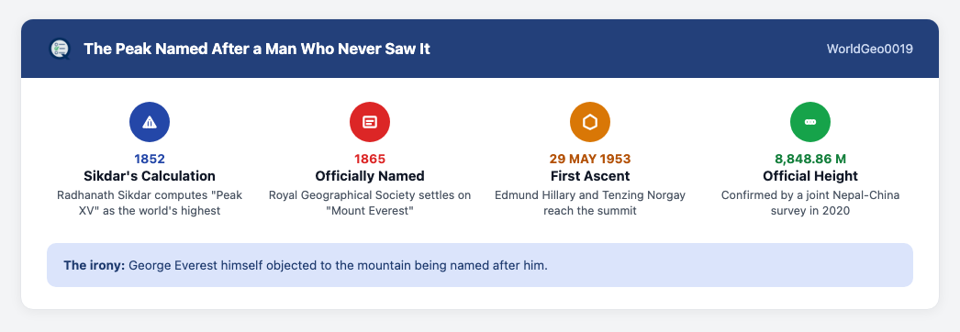Select the Official Height heading
Screen dimensions: 960x332
(810, 176)
